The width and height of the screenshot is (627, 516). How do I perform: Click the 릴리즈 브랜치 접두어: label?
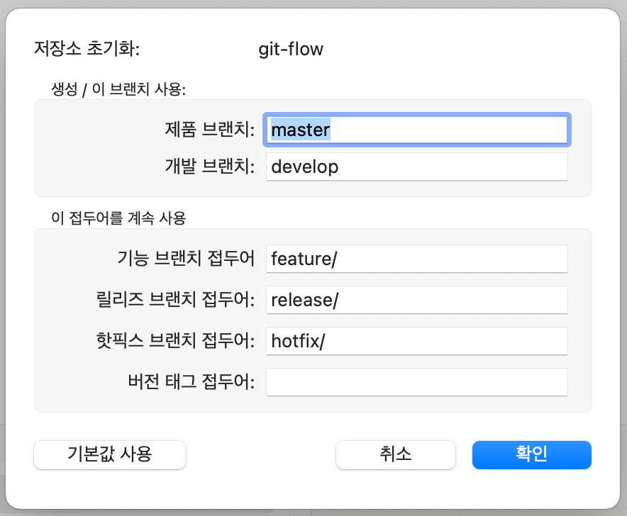[175, 300]
